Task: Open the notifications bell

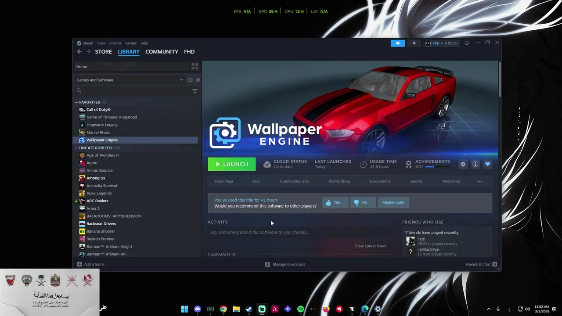Action: click(414, 43)
